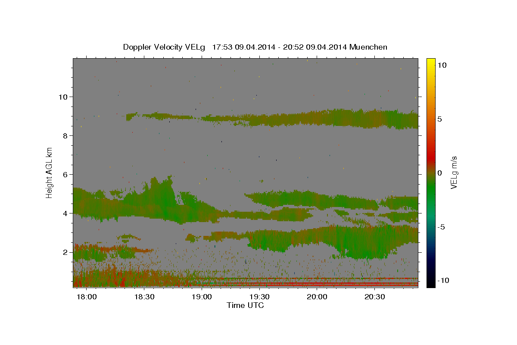Click the 20:30 time tick label
Image resolution: width=517 pixels, height=345 pixels.
pos(375,297)
